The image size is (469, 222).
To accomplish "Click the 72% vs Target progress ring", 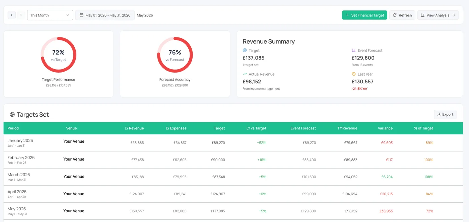I will (x=59, y=55).
